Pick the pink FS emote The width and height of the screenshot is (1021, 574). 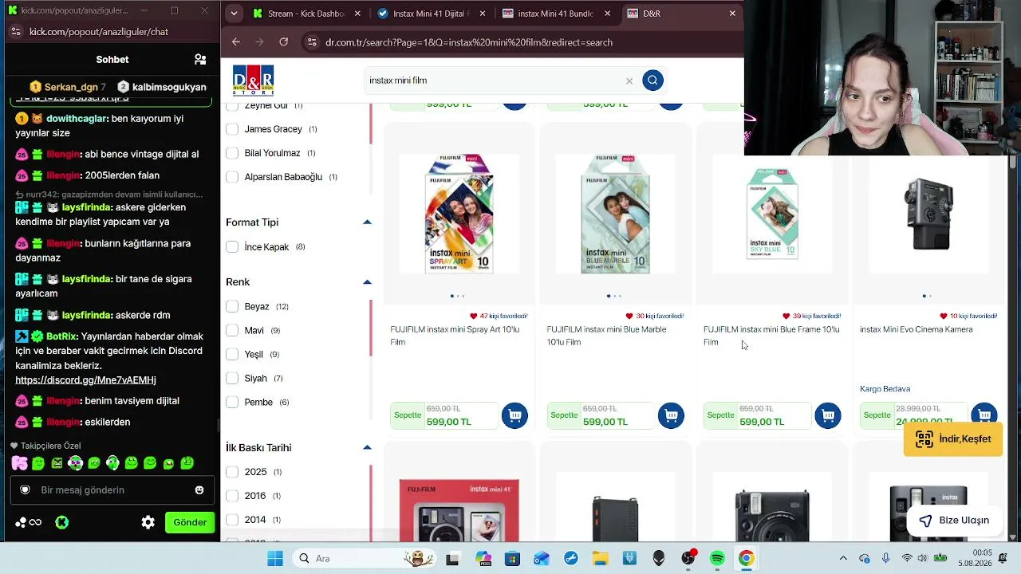(19, 462)
